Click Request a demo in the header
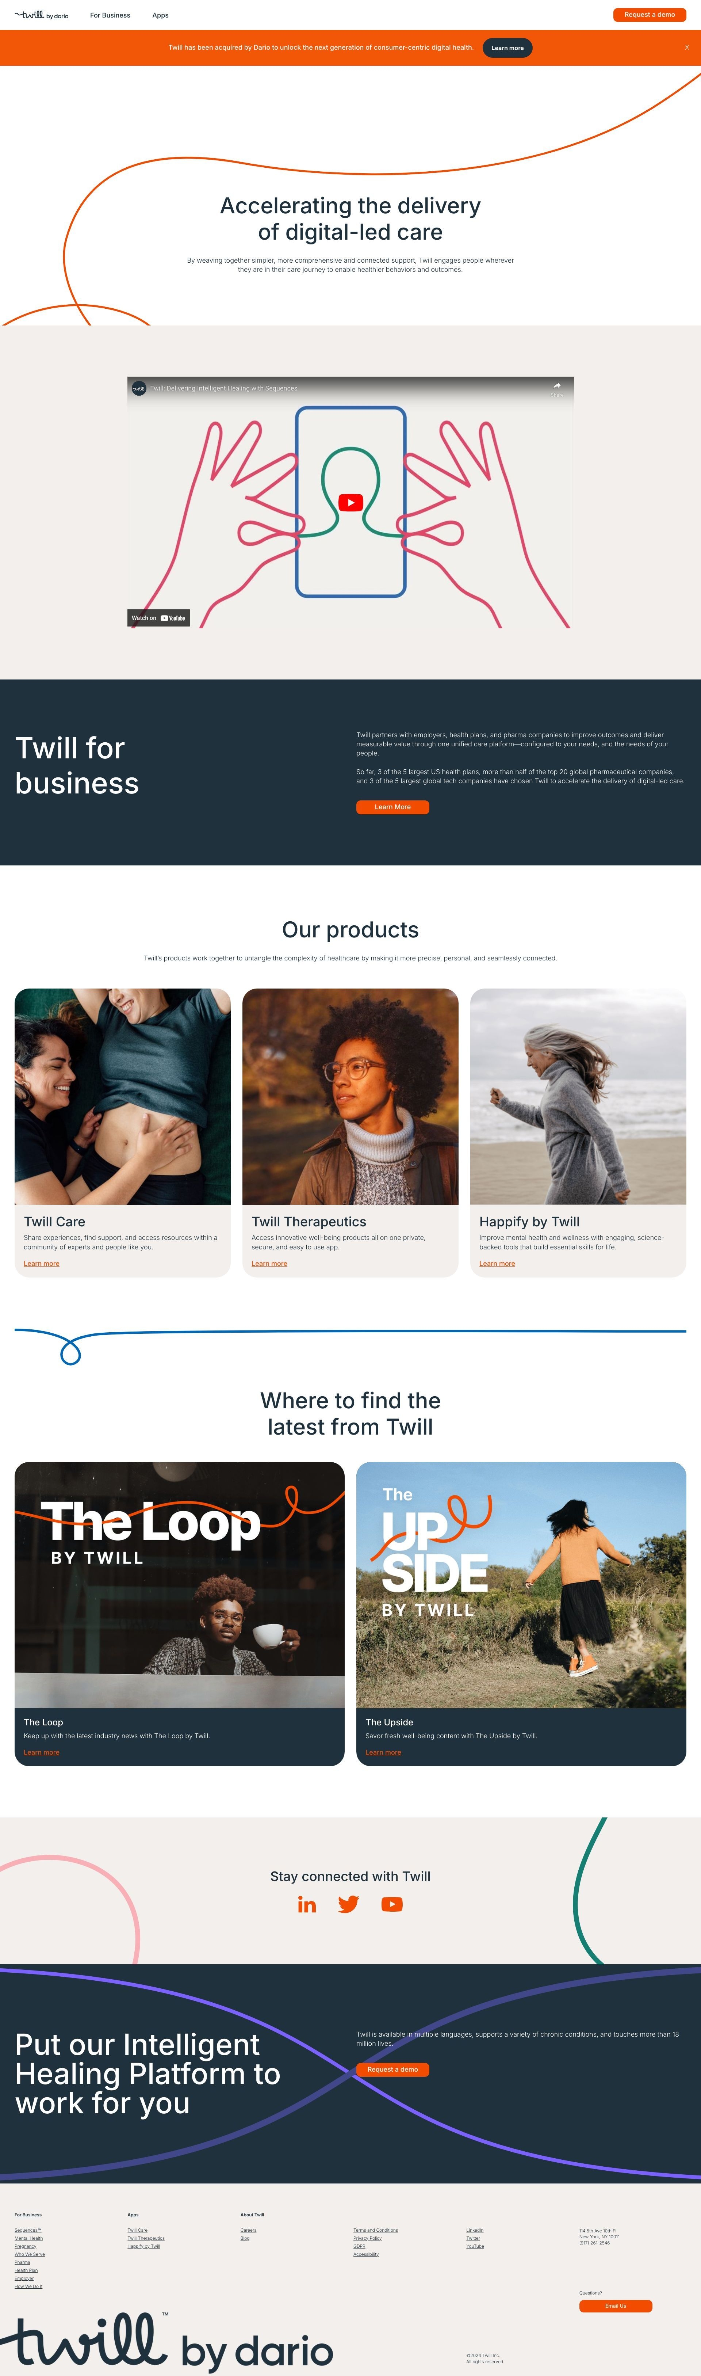 650,15
